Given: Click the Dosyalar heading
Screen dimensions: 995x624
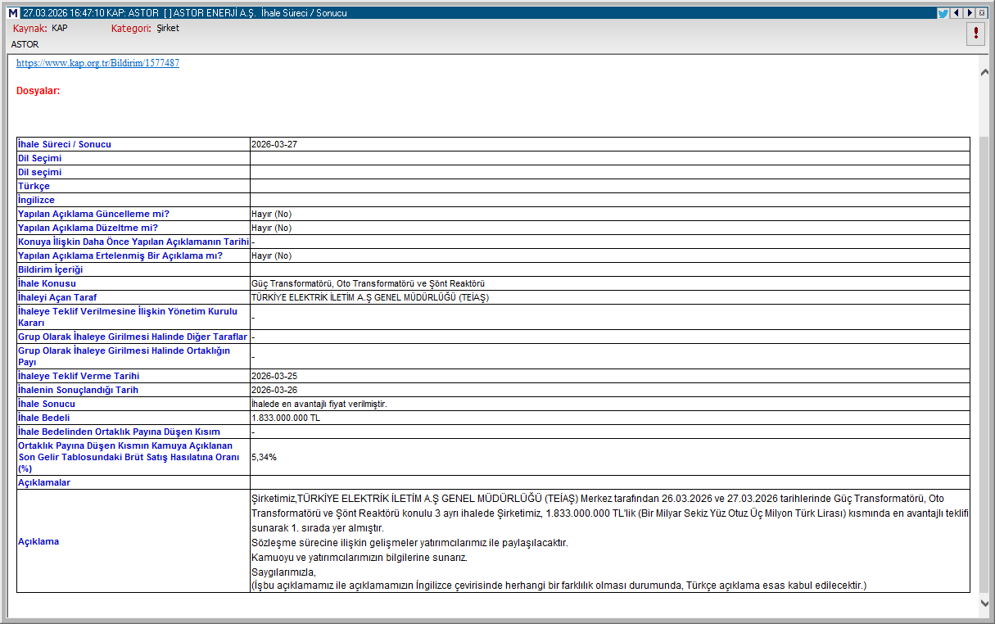Looking at the screenshot, I should pyautogui.click(x=38, y=91).
